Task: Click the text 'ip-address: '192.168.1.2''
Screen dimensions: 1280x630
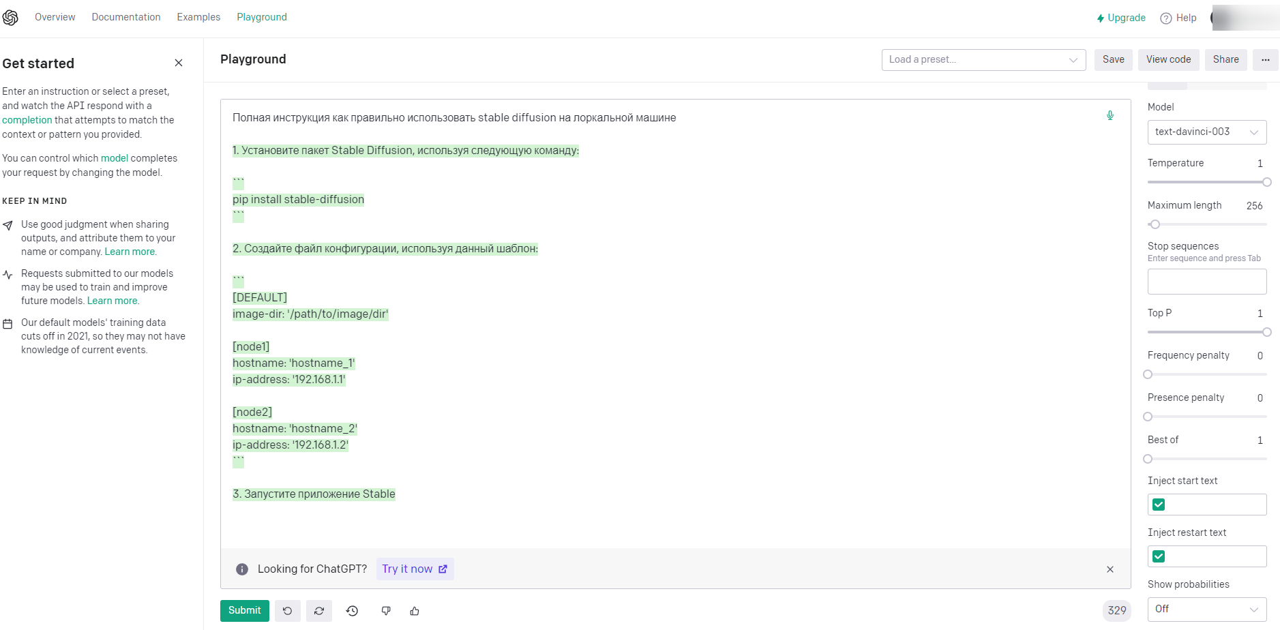Action: coord(291,445)
